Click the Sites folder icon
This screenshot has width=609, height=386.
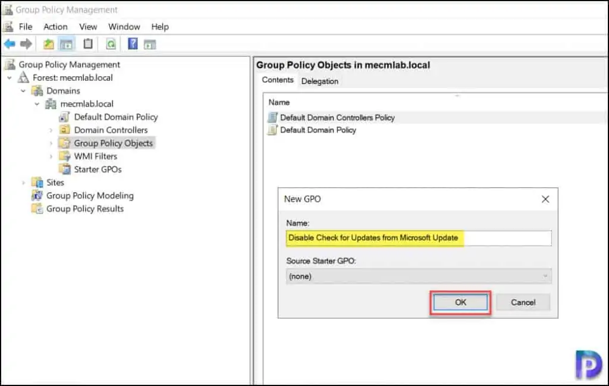(x=37, y=183)
